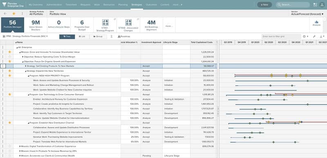Open the Resources navigation tab

coord(109,4)
